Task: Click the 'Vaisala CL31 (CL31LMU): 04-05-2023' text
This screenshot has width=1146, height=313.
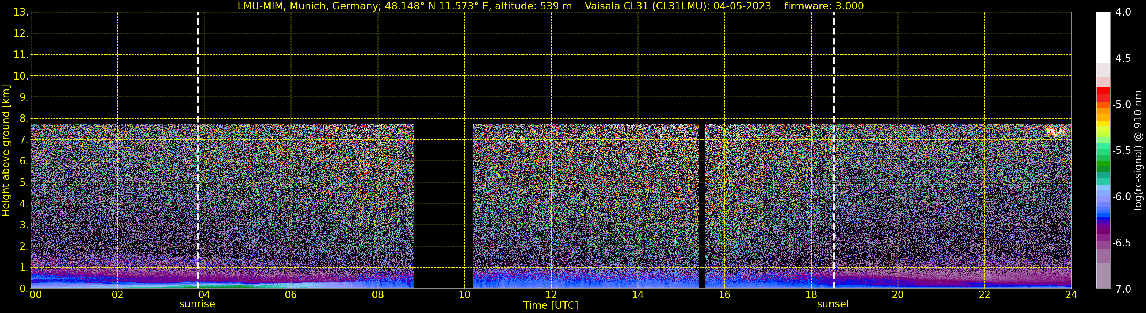Action: (678, 6)
